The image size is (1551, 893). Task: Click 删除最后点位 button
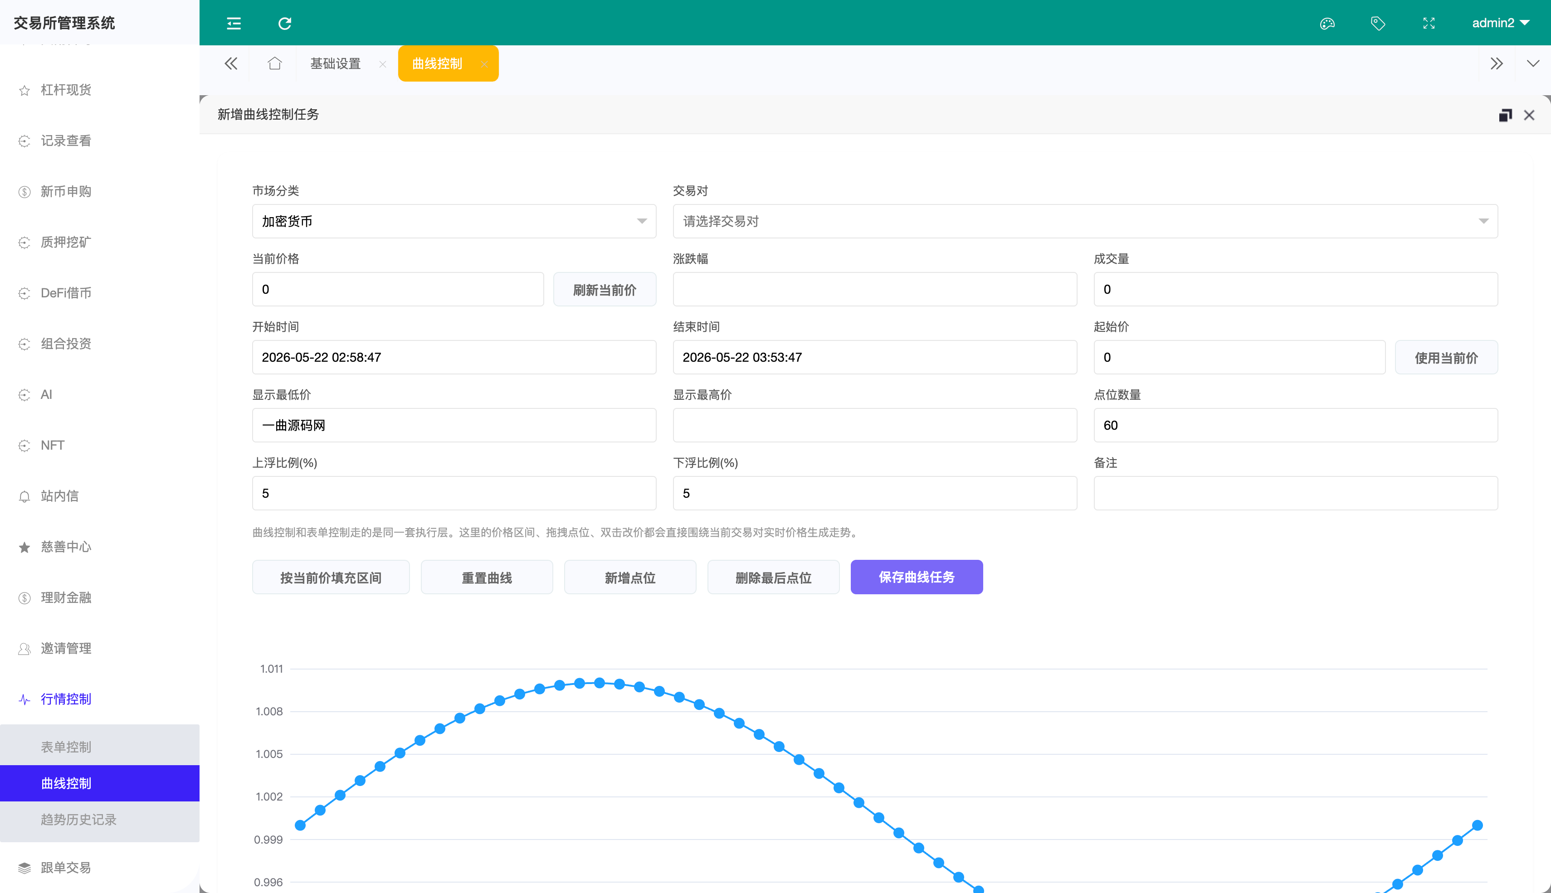point(773,577)
